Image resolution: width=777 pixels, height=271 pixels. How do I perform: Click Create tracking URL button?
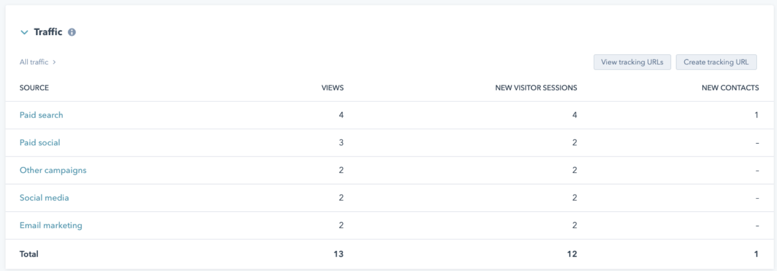point(716,62)
